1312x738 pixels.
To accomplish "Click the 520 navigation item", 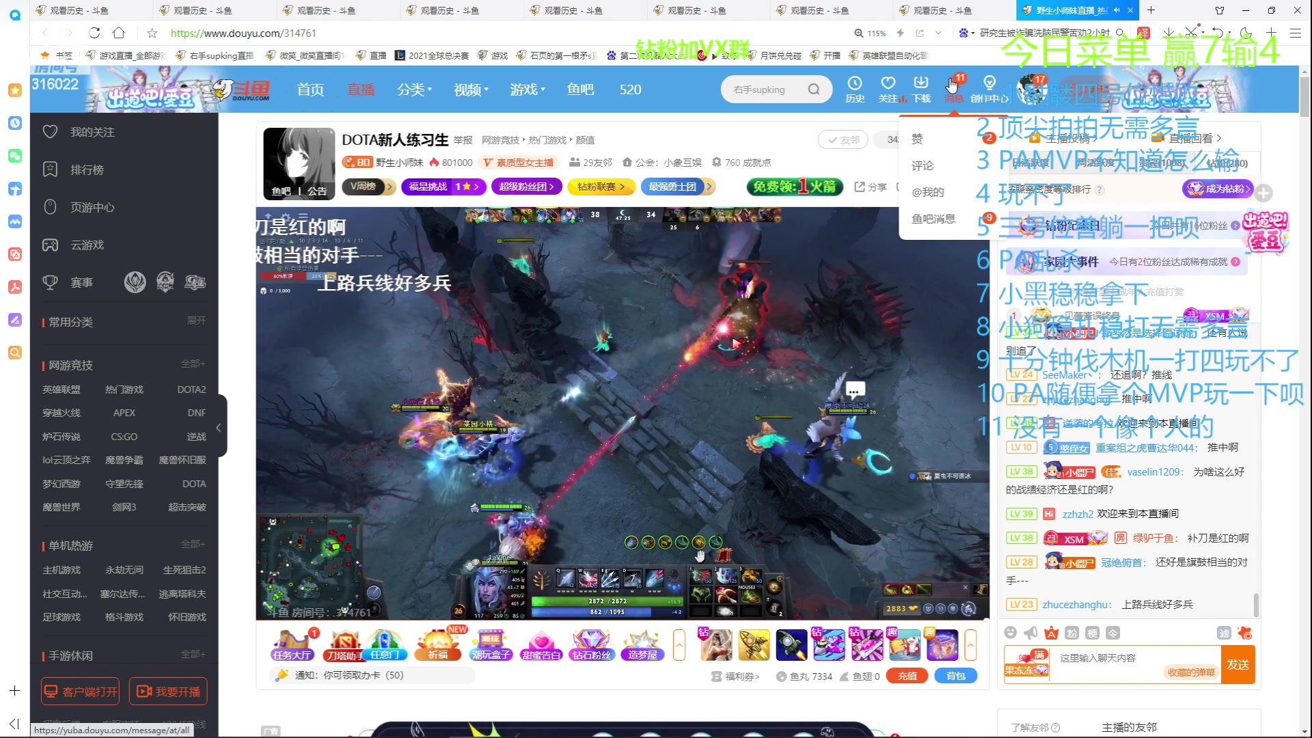I will [630, 90].
